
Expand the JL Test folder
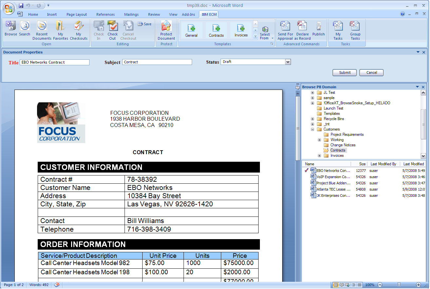[312, 93]
